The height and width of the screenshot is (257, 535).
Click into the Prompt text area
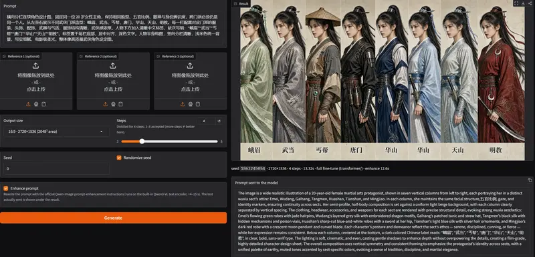coord(113,27)
